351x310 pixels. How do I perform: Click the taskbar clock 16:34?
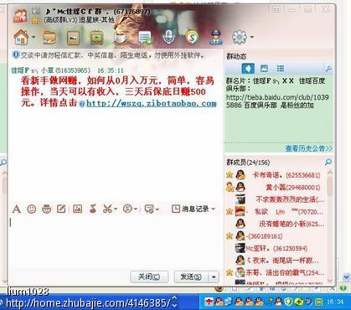[334, 302]
